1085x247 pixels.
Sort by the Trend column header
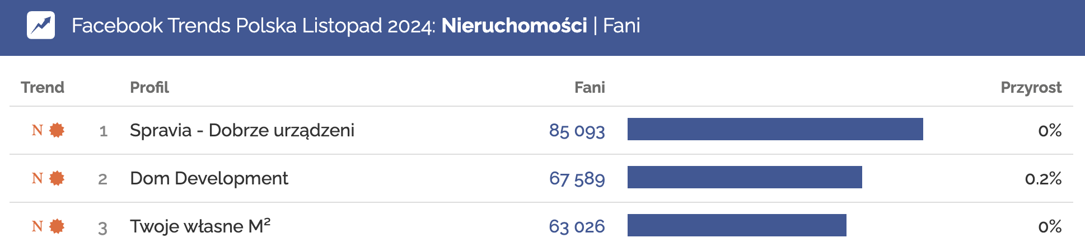click(x=43, y=87)
